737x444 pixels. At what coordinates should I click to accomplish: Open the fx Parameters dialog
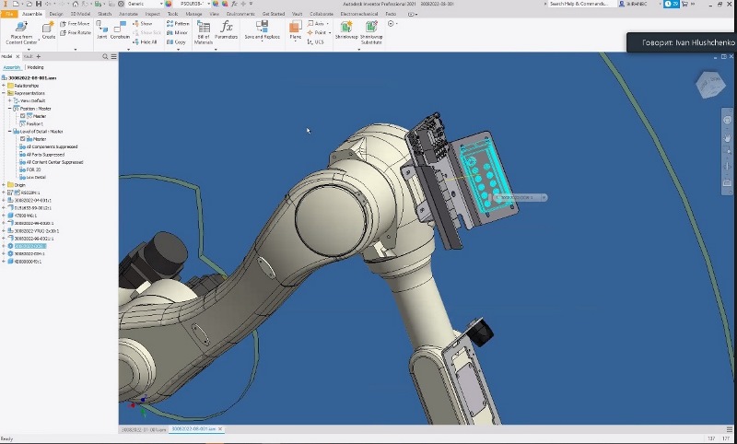[227, 27]
